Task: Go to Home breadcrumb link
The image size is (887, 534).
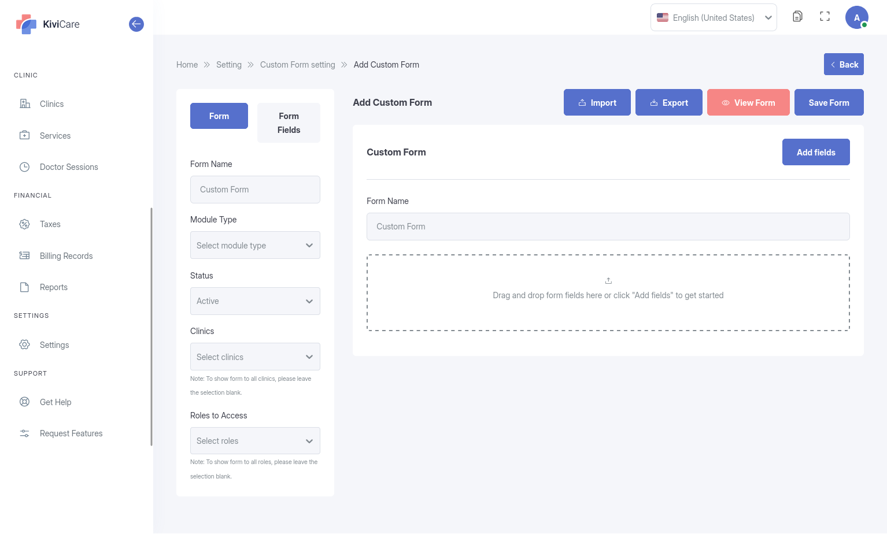Action: pos(187,65)
